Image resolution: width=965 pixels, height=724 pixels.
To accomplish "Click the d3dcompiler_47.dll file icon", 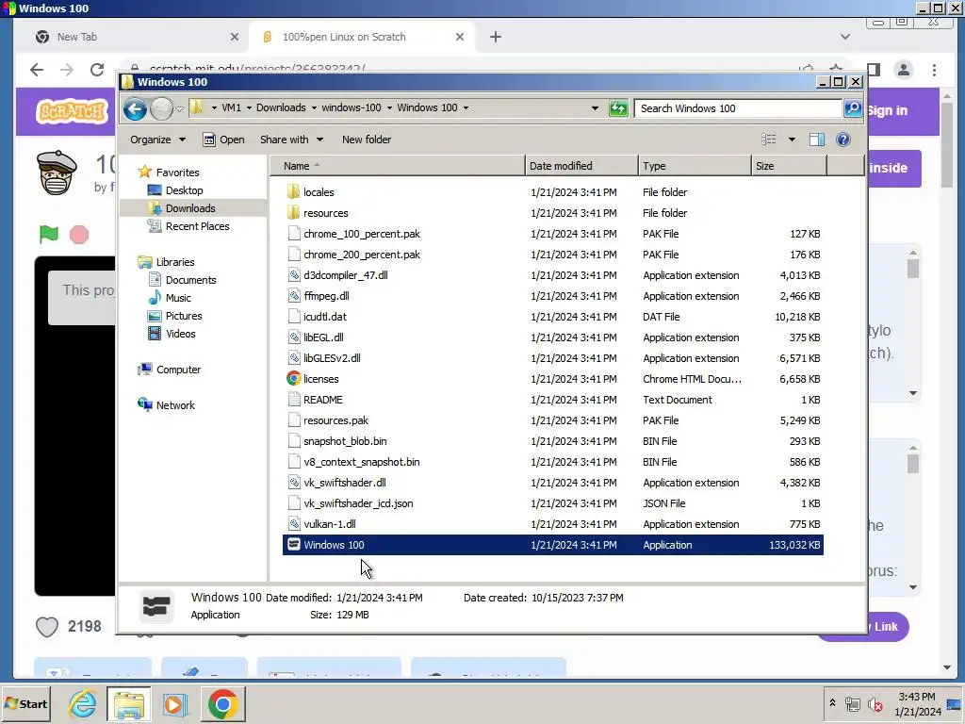I will pos(294,275).
